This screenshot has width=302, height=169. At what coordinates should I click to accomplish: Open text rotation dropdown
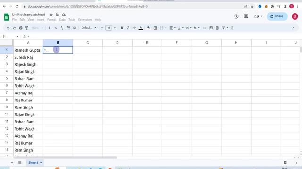196,28
